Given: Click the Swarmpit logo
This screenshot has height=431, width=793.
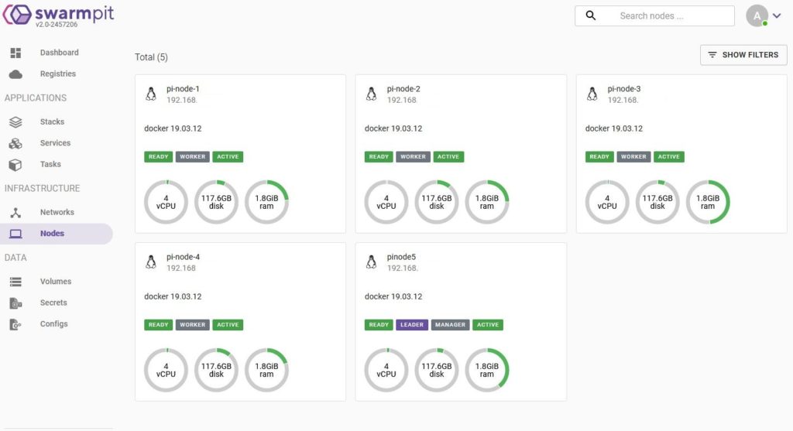Looking at the screenshot, I should [x=59, y=15].
